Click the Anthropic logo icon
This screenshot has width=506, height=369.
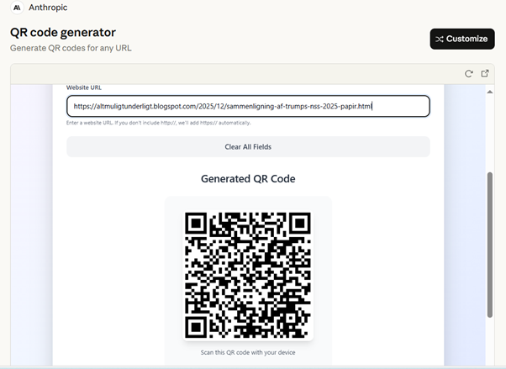coord(17,8)
